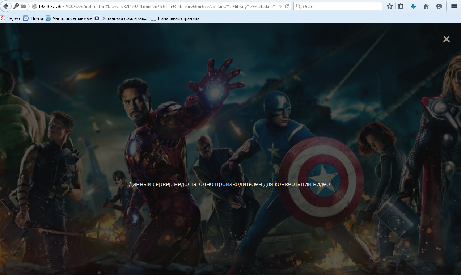Open the Почта bookmark
Viewport: 461px width, 275px height.
33,18
